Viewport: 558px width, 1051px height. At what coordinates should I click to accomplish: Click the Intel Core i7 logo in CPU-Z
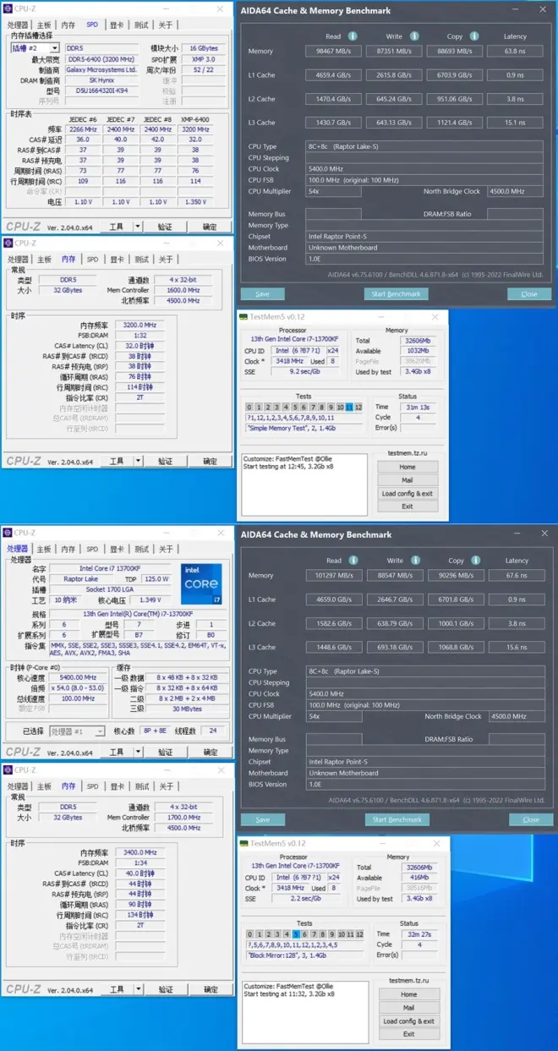click(x=201, y=584)
